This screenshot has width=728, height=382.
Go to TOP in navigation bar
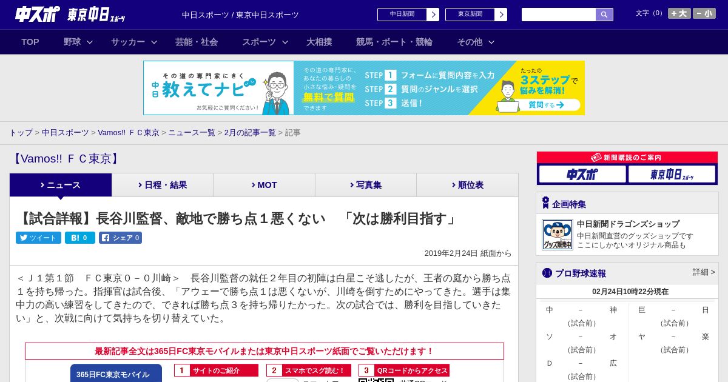30,42
